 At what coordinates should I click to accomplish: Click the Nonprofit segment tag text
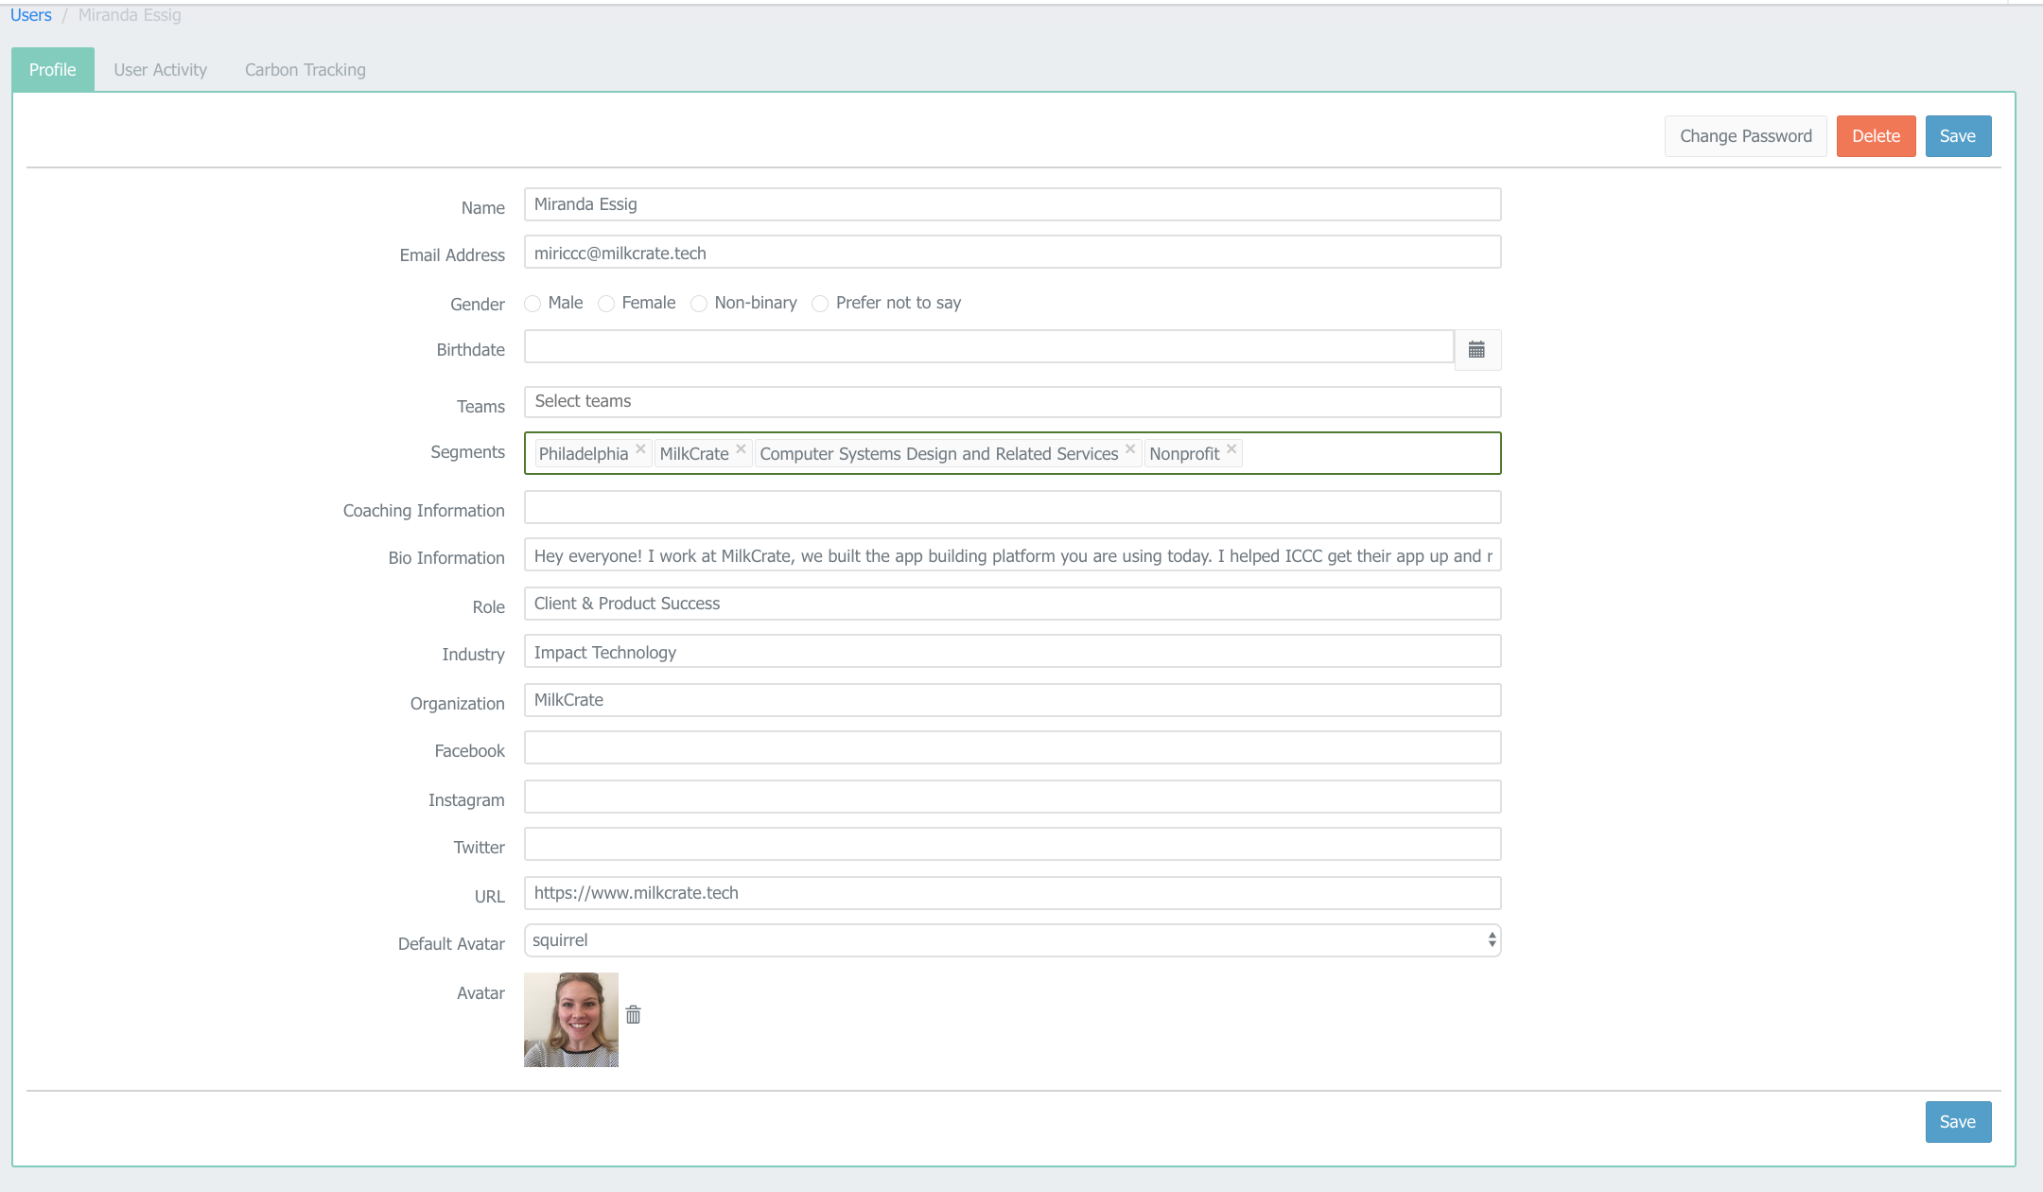(1184, 454)
